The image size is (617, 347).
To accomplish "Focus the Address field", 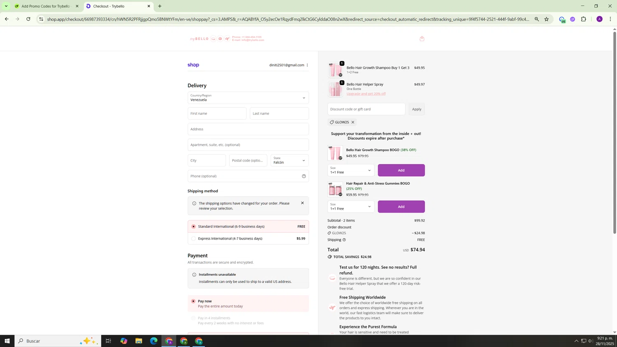I will 248,129.
